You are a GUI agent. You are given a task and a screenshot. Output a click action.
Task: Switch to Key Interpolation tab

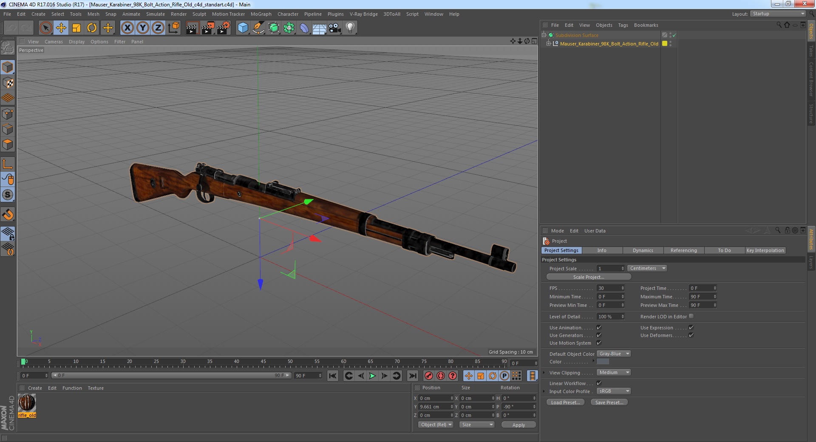click(x=765, y=251)
